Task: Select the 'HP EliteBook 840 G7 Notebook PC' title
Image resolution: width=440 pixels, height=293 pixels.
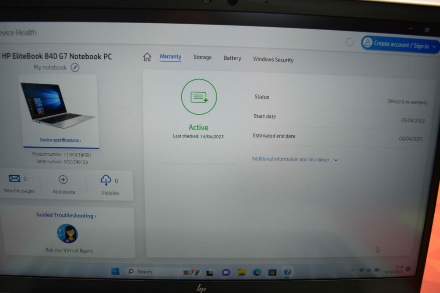Action: (57, 56)
